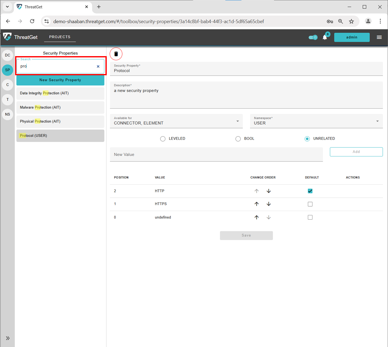Select the BOOL radio option
This screenshot has height=347, width=388.
click(238, 139)
